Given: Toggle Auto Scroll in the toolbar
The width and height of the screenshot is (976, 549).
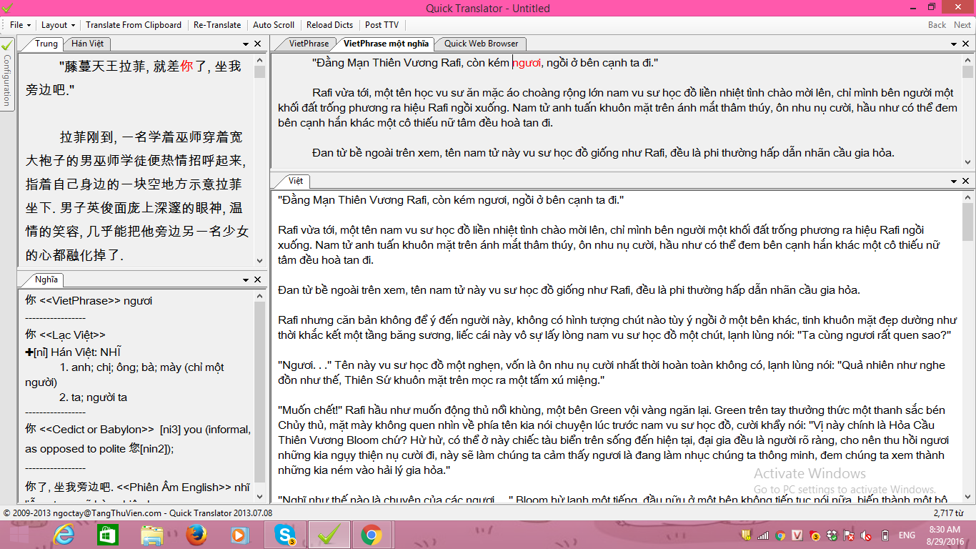Looking at the screenshot, I should [x=274, y=25].
